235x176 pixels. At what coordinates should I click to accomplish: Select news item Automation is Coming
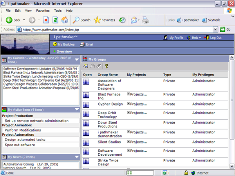tap(31, 164)
